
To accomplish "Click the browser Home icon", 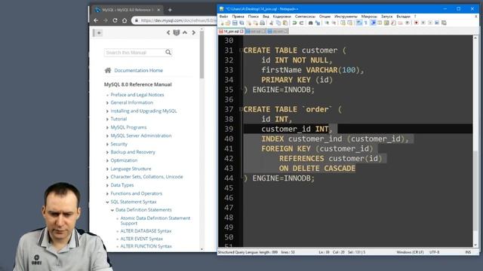I will [125, 20].
